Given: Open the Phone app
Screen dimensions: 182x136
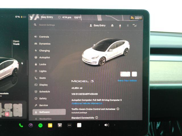Looking at the screenshot, I should click(x=21, y=125).
